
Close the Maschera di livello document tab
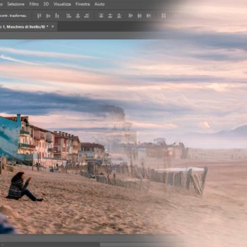click(53, 26)
